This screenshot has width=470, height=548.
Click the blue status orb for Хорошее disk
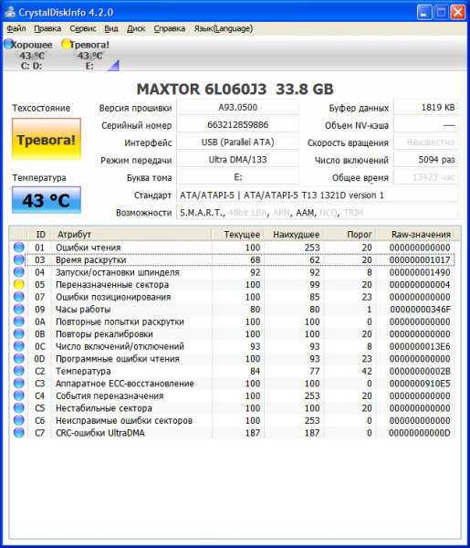9,44
